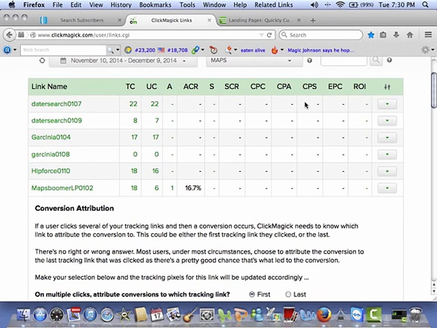Open the actions dropdown for datersearch0109
Screen dimensions: 437x328
(387, 121)
